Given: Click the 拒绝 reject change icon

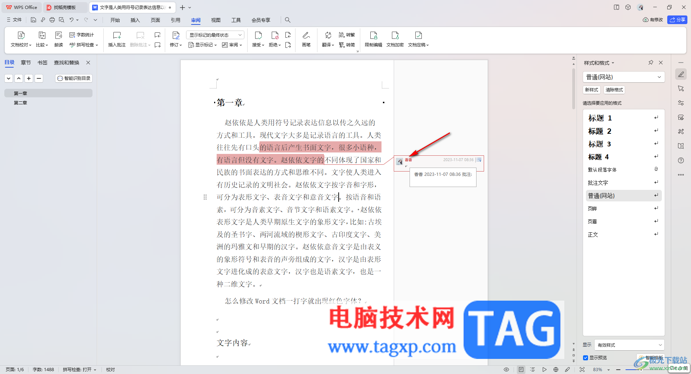Looking at the screenshot, I should coord(275,35).
